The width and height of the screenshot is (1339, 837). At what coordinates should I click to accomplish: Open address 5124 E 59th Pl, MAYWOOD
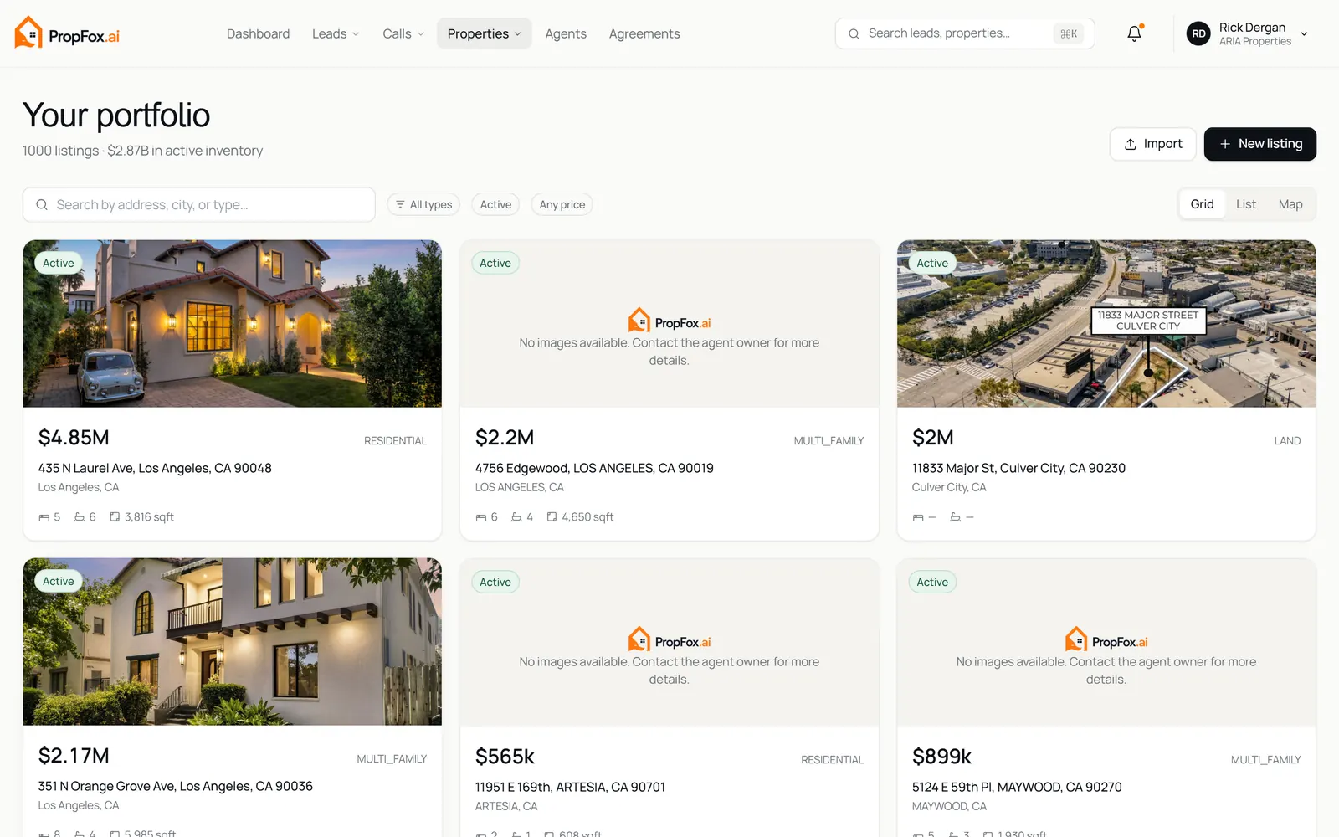(1017, 787)
